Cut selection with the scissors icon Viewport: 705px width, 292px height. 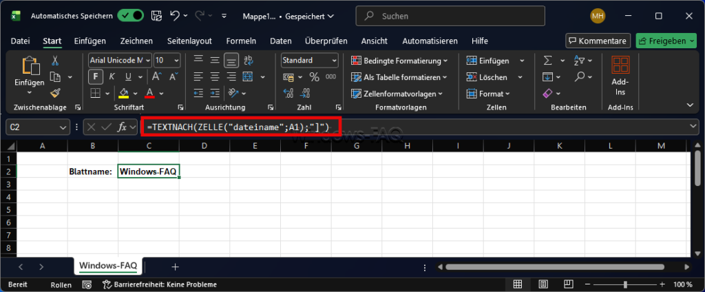coord(55,61)
